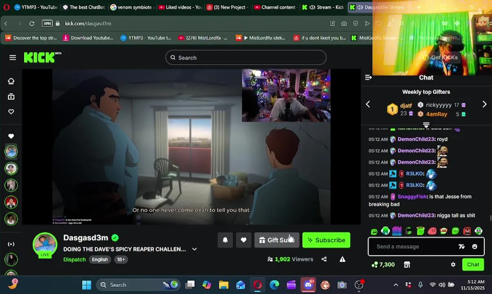The image size is (492, 294).
Task: Click the 18+ tag
Action: coord(121,259)
